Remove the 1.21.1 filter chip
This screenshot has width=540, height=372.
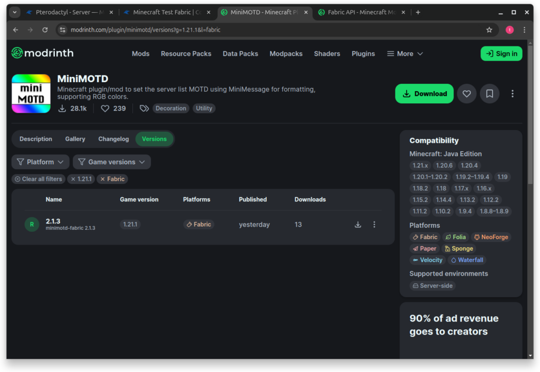click(81, 179)
